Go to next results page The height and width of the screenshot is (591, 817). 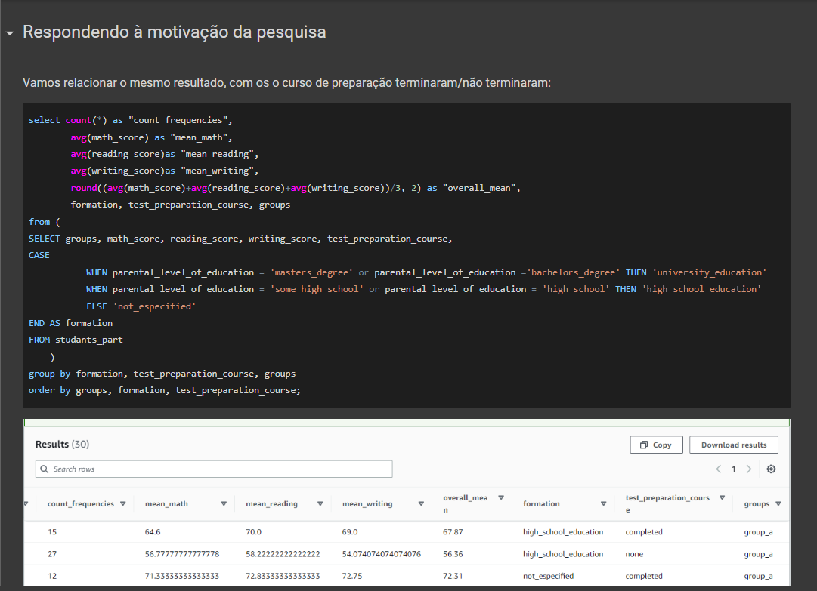tap(749, 469)
